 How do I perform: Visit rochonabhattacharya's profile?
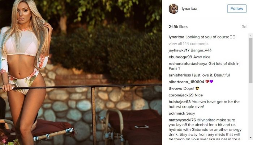coord(188,63)
